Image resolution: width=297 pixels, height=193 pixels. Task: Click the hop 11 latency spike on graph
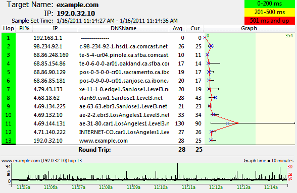click(237, 123)
